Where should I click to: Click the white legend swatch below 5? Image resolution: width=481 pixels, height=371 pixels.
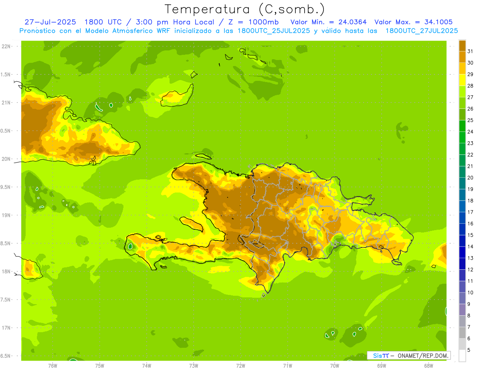pyautogui.click(x=462, y=356)
